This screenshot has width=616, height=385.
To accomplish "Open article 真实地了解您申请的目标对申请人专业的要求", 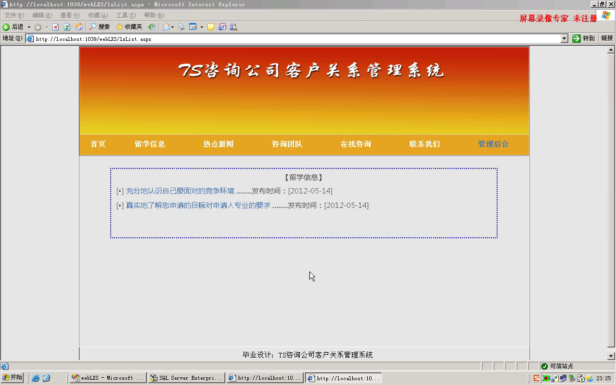I will coord(198,205).
